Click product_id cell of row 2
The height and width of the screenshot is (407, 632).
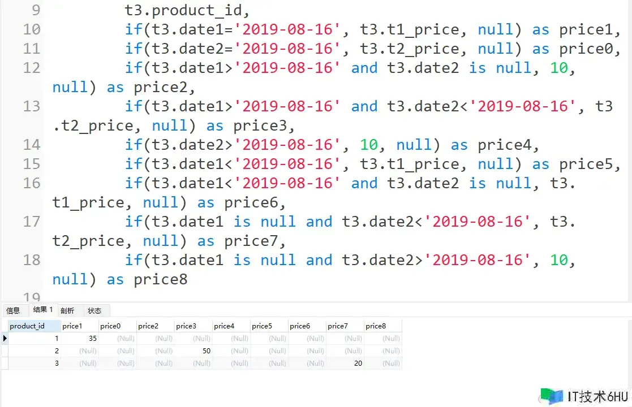click(34, 351)
